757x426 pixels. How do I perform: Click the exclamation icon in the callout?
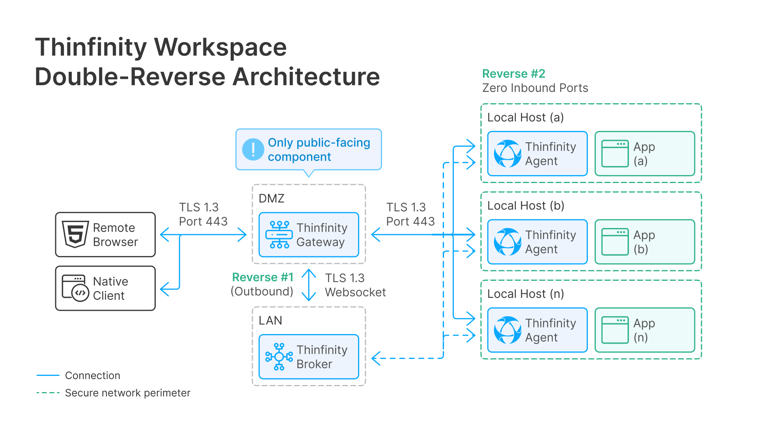click(253, 149)
